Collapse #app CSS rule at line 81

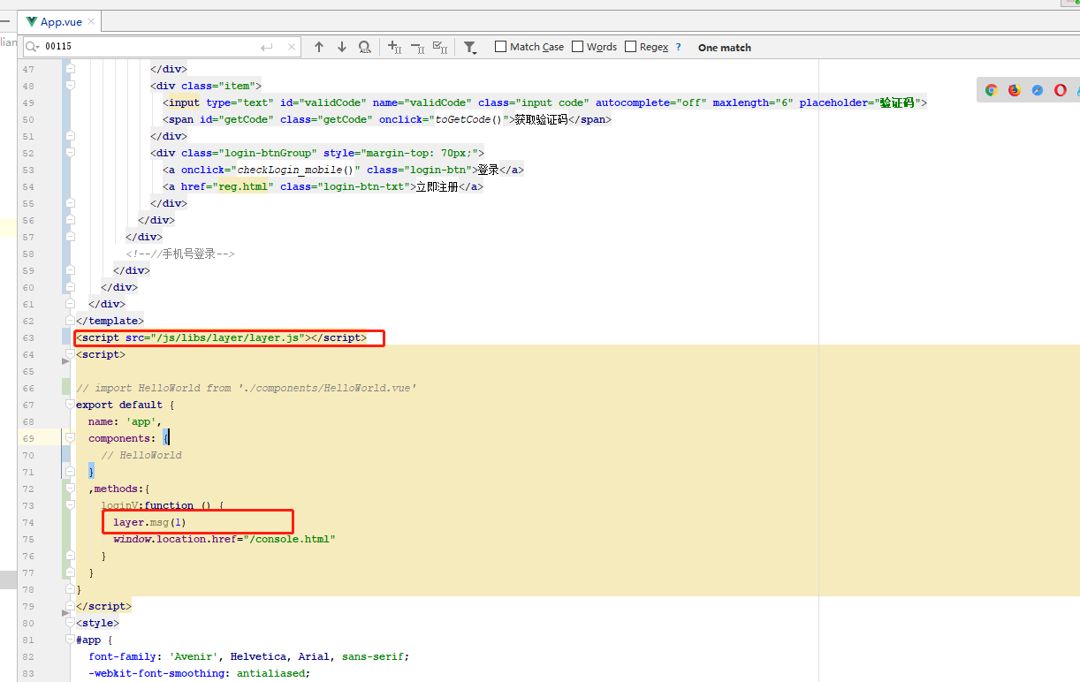click(69, 640)
